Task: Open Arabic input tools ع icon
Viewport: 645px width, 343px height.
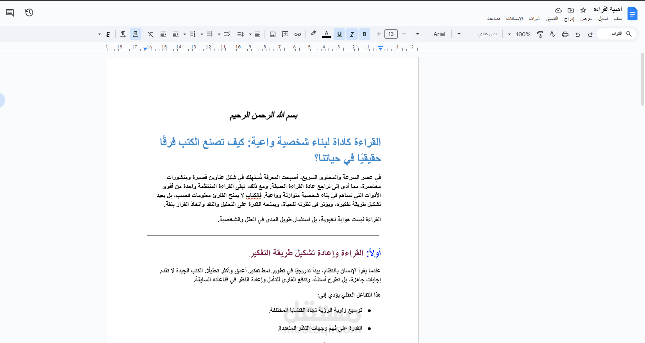Action: click(x=108, y=34)
